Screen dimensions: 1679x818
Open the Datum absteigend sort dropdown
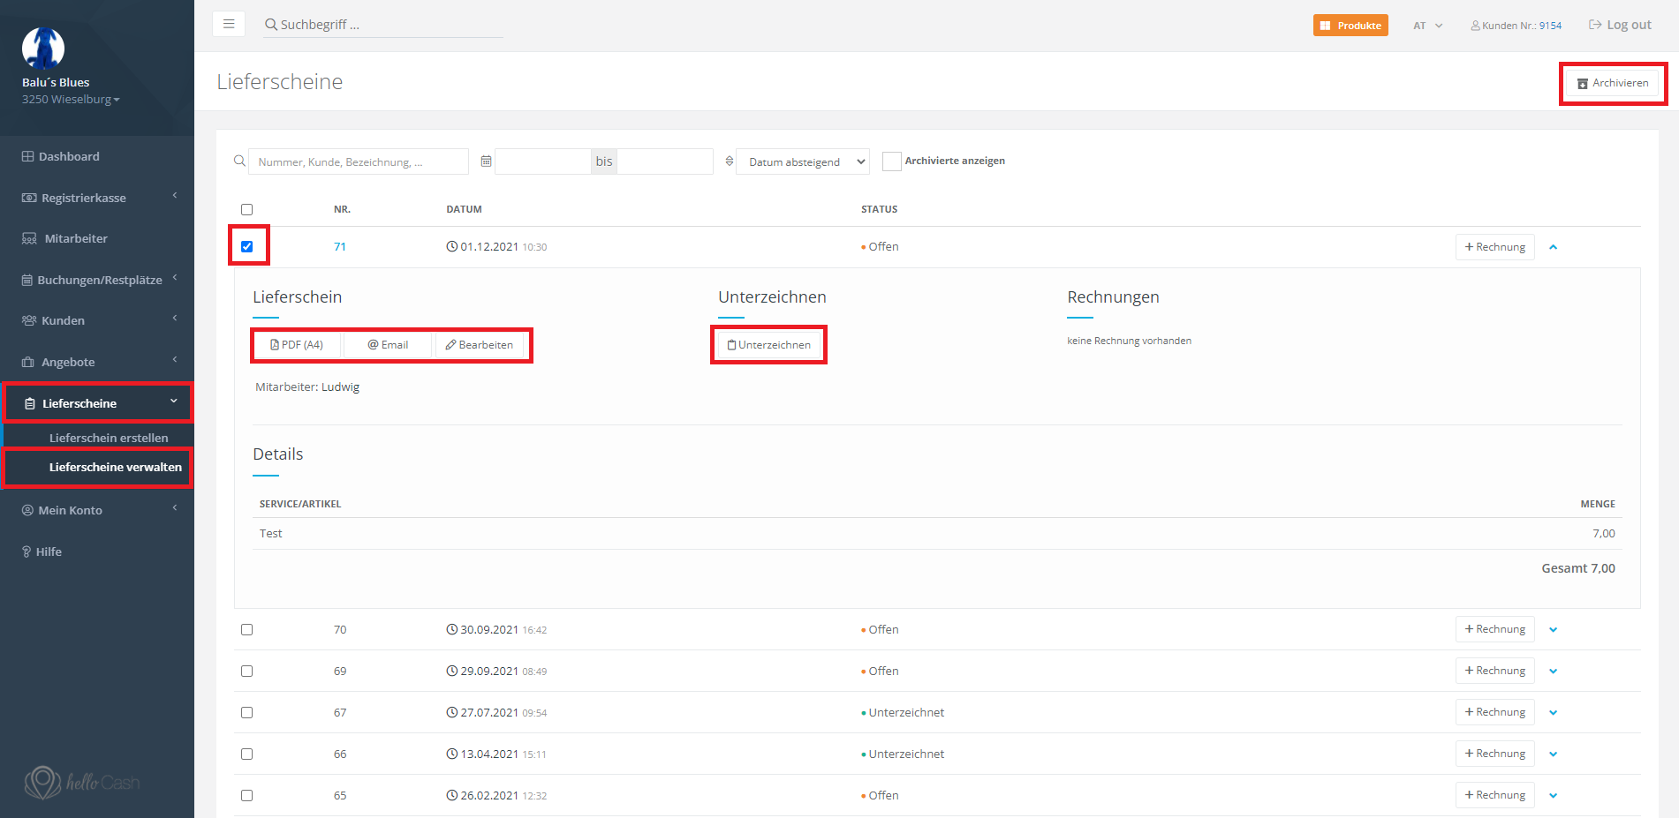(804, 161)
